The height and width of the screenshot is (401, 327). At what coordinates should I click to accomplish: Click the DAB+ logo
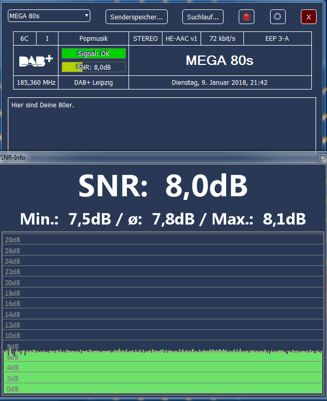(x=36, y=61)
